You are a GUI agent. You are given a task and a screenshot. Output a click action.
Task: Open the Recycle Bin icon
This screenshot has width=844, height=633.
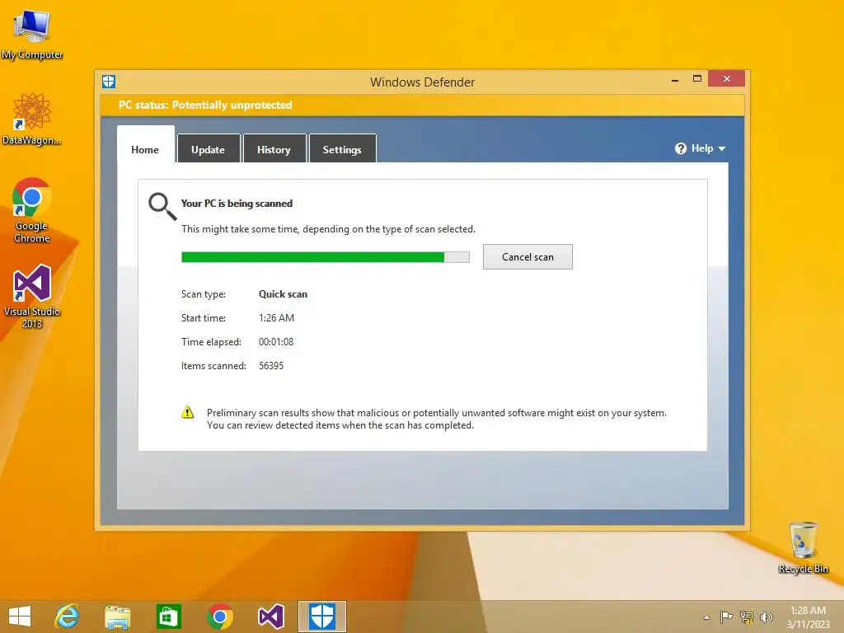803,547
